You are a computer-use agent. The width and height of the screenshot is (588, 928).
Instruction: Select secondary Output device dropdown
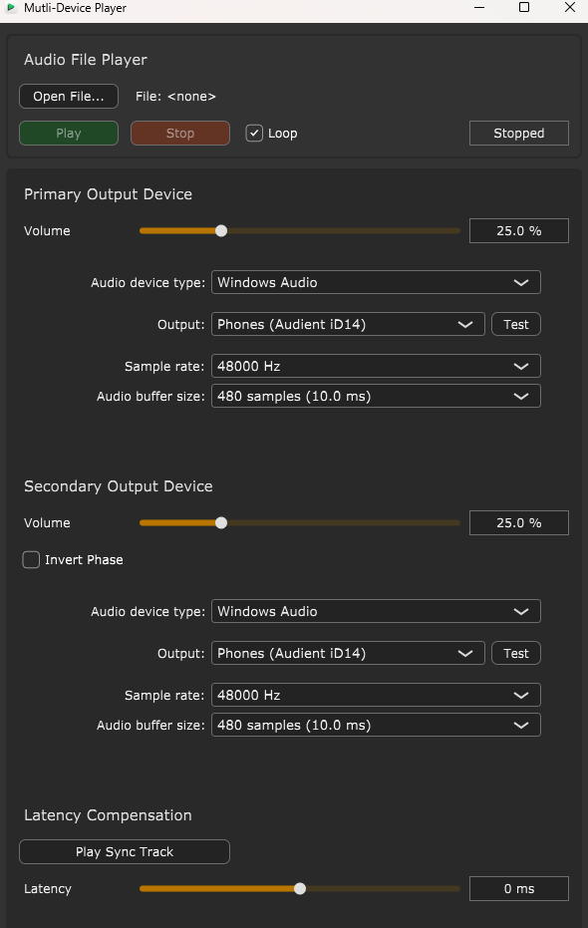tap(349, 654)
